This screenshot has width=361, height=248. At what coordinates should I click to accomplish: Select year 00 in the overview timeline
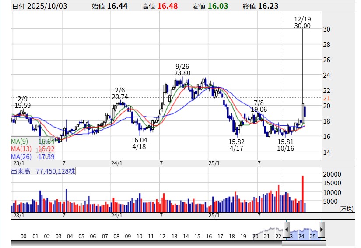click(x=24, y=236)
